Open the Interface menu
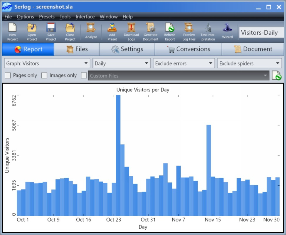The image size is (286, 235). click(85, 17)
